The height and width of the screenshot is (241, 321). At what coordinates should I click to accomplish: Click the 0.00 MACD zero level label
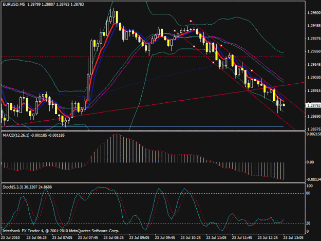pyautogui.click(x=310, y=162)
